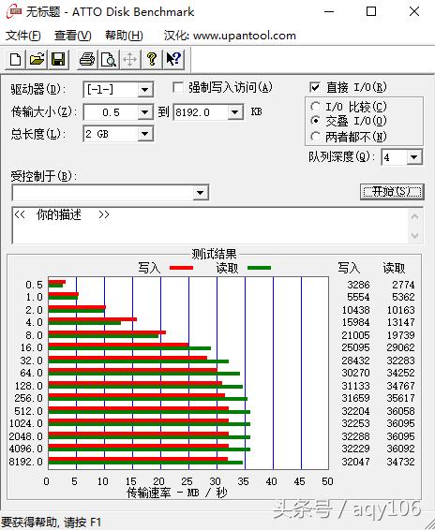This screenshot has width=435, height=530.
Task: Expand the 0.5 transfer size start dropdown
Action: tap(145, 112)
